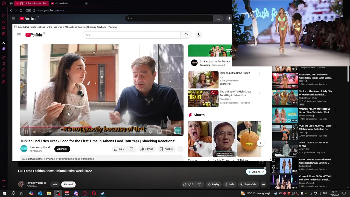Subscribe to Ronald Wayne with Abone ol
Image resolution: width=350 pixels, height=197 pixels.
pyautogui.click(x=68, y=184)
